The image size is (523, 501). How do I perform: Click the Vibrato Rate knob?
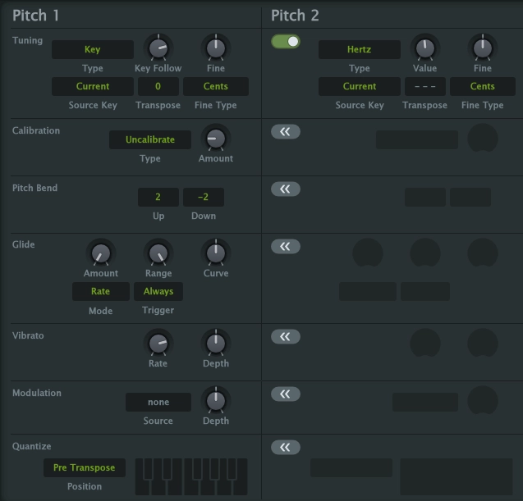(x=158, y=344)
